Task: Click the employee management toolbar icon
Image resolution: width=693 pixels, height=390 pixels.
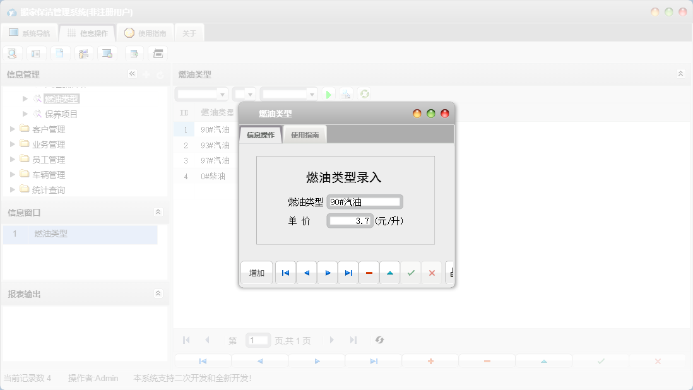Action: (x=84, y=53)
